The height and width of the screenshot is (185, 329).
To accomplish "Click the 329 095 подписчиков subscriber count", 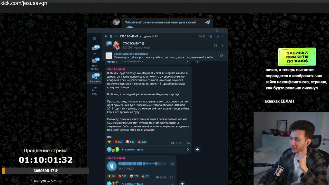I will (136, 48).
